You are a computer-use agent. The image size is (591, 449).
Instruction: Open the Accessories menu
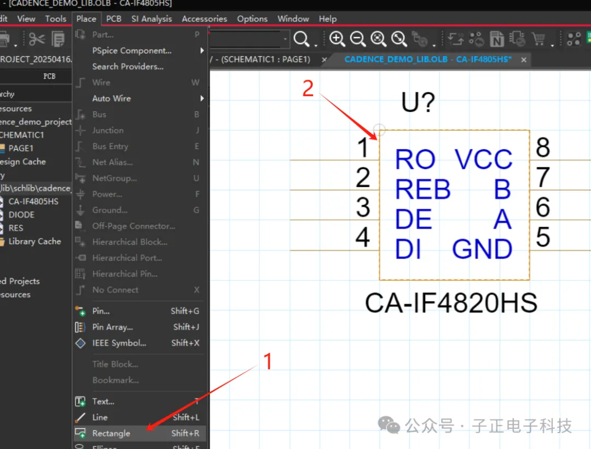pos(205,19)
